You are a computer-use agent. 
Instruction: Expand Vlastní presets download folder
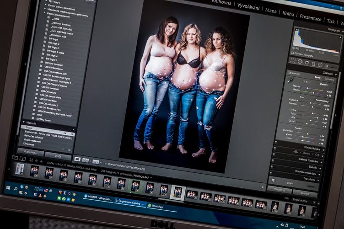[x=46, y=5]
